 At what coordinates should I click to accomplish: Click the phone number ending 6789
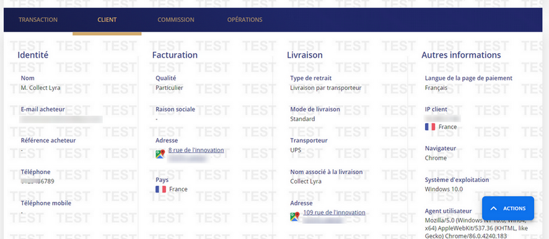click(x=37, y=181)
